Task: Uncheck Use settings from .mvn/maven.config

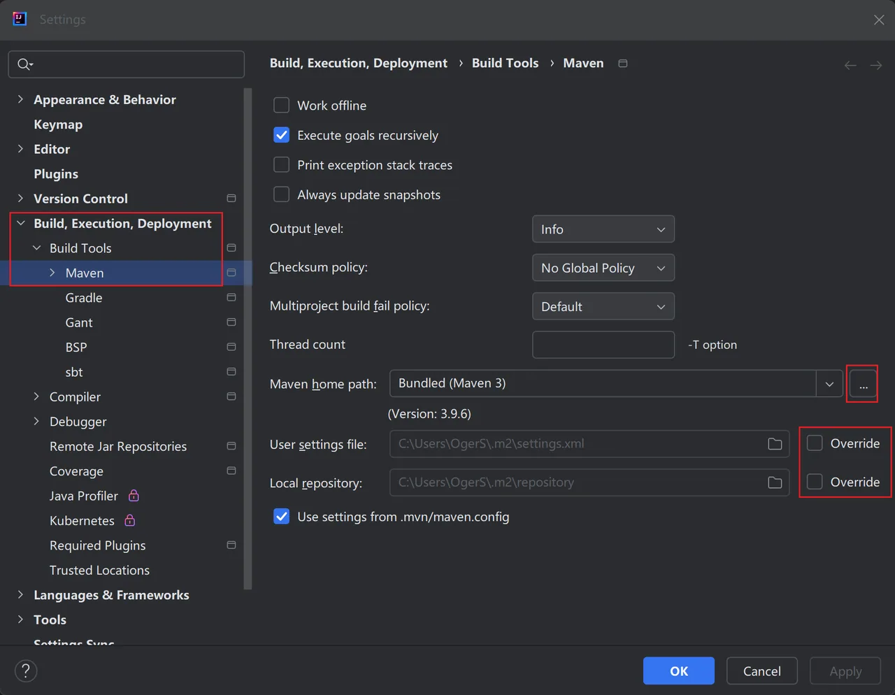Action: pos(281,517)
